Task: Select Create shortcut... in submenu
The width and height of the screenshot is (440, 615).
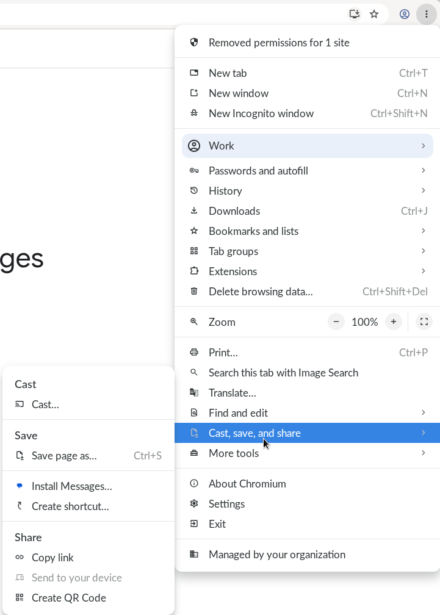Action: 88,506
